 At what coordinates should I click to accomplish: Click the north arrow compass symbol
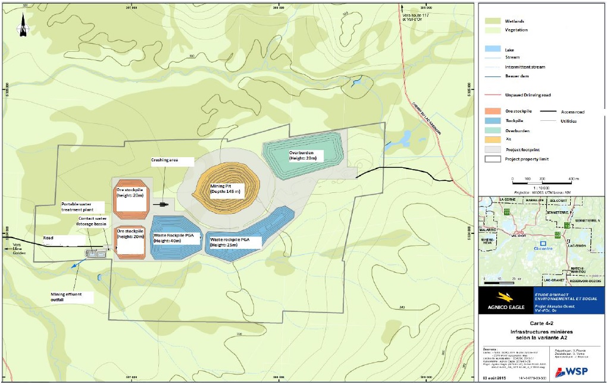pyautogui.click(x=23, y=27)
